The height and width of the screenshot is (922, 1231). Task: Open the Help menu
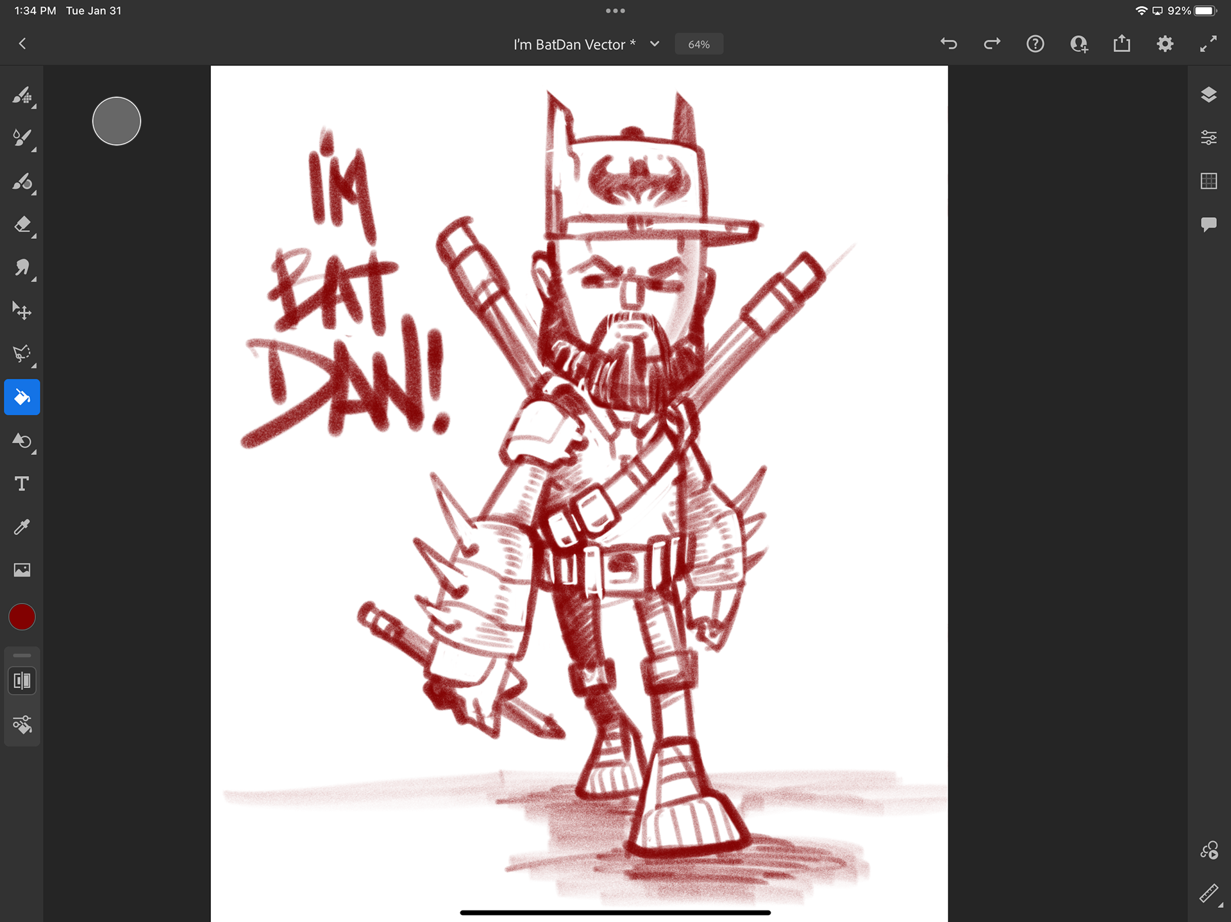1035,44
